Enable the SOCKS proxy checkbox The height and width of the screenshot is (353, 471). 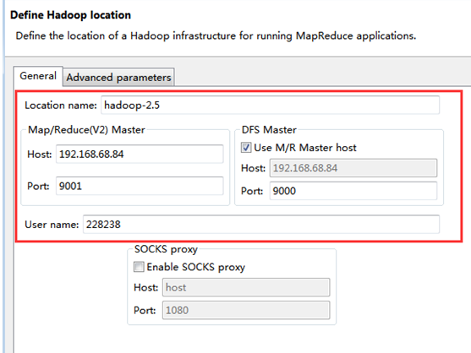point(139,267)
